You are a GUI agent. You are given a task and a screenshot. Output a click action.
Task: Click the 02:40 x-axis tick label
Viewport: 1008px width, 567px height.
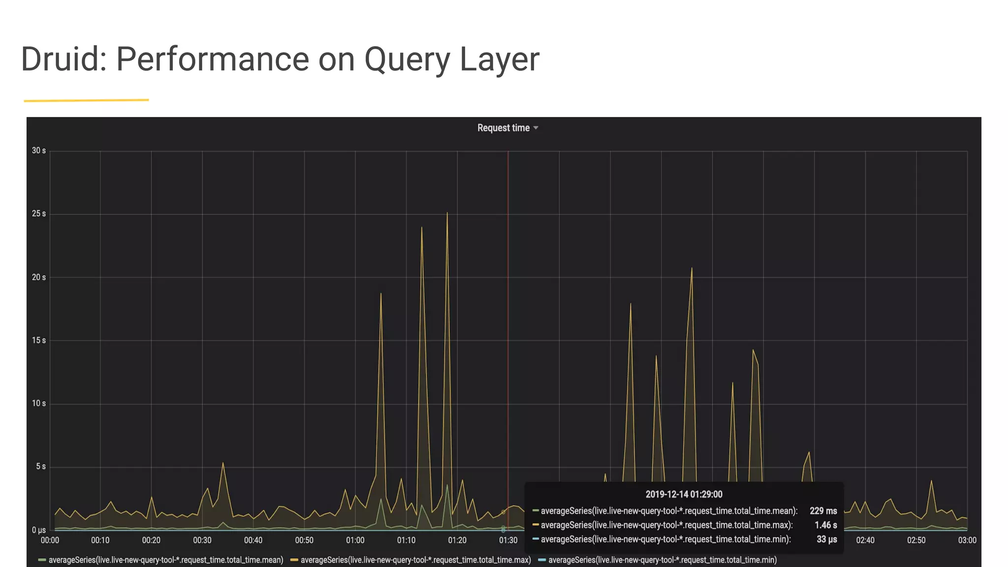(x=865, y=540)
